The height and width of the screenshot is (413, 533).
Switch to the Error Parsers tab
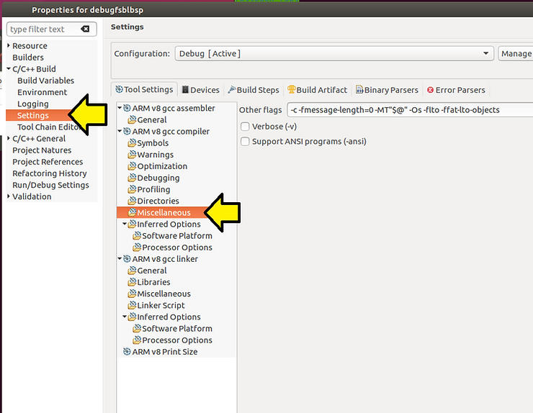456,90
